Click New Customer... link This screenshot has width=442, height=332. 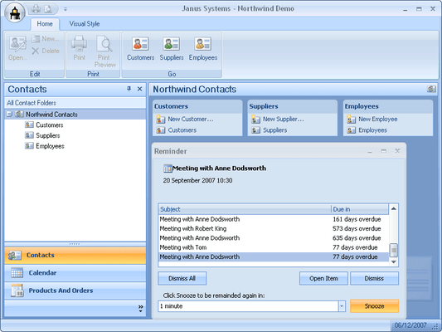pos(191,119)
